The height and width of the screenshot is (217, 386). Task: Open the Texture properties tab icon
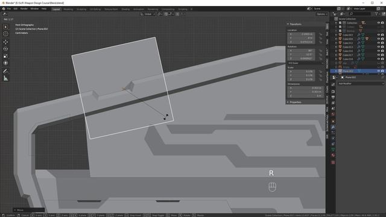pyautogui.click(x=333, y=162)
